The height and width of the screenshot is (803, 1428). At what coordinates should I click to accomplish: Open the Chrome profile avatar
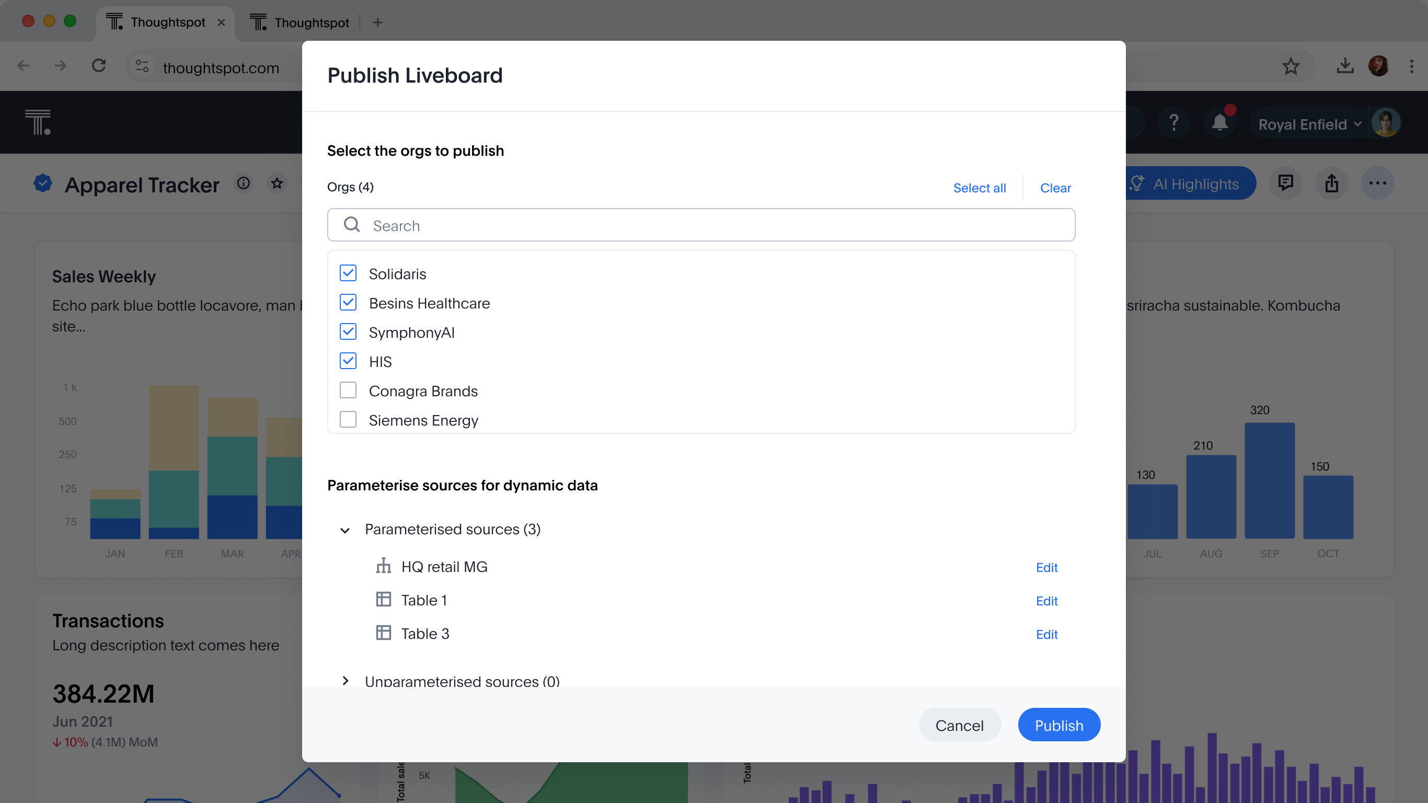[x=1379, y=66]
